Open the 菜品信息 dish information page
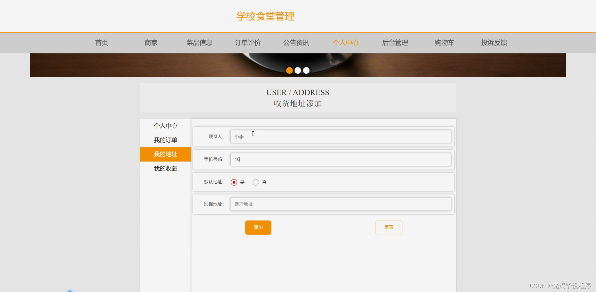This screenshot has height=292, width=596. tap(199, 43)
